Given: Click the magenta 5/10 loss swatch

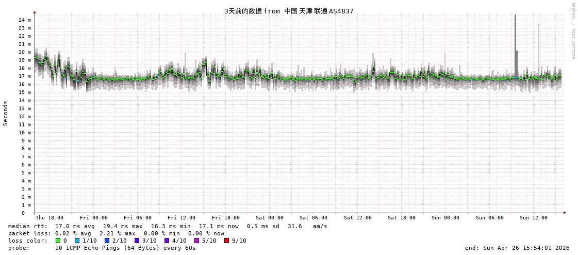Looking at the screenshot, I should (196, 241).
